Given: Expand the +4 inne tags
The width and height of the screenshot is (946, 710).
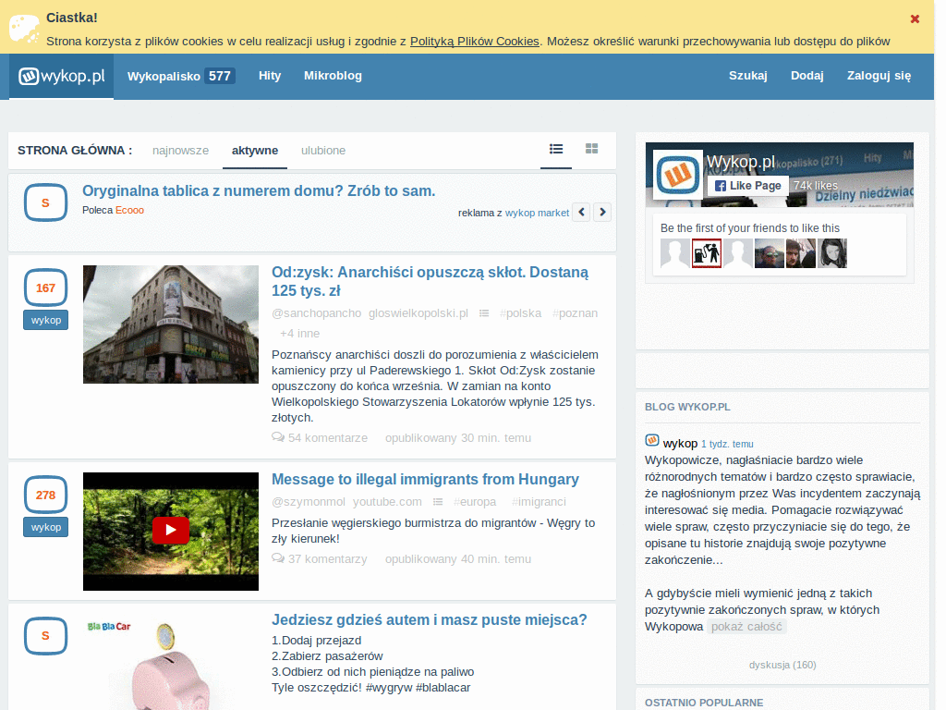Looking at the screenshot, I should (300, 333).
